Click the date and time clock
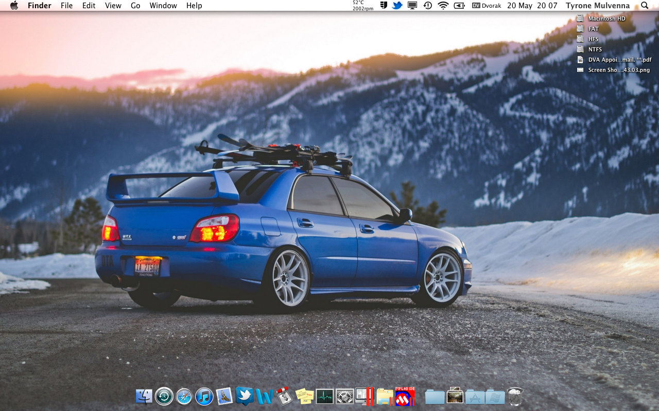 (532, 6)
